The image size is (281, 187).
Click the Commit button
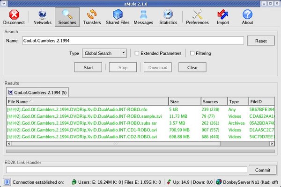coord(263,170)
